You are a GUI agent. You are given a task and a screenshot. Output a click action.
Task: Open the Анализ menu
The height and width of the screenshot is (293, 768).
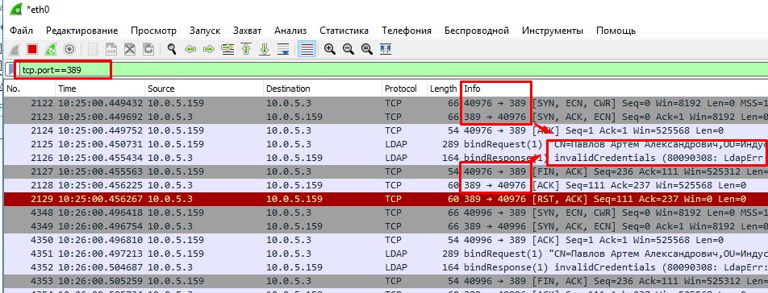(290, 31)
